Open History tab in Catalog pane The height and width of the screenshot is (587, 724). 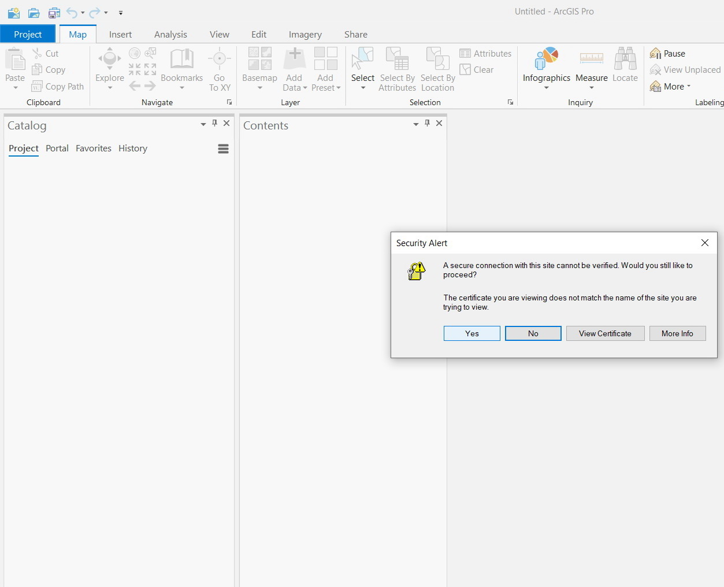(x=133, y=148)
